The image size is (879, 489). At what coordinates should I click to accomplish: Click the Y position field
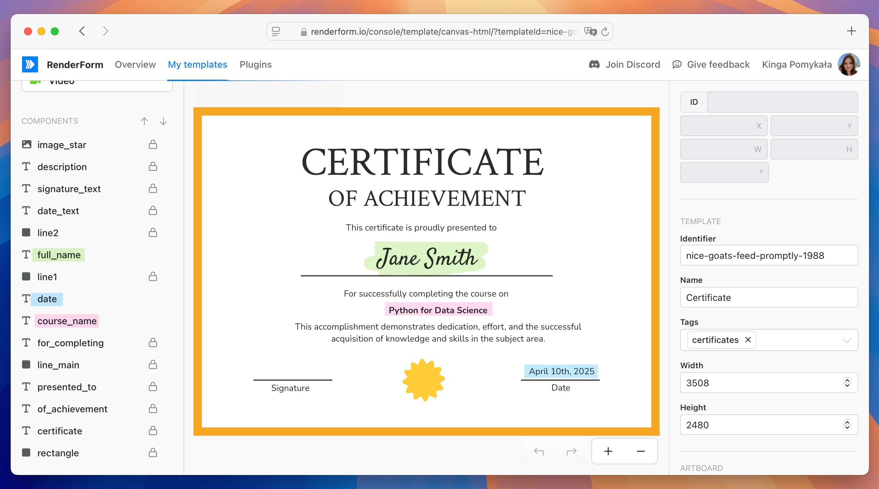814,125
